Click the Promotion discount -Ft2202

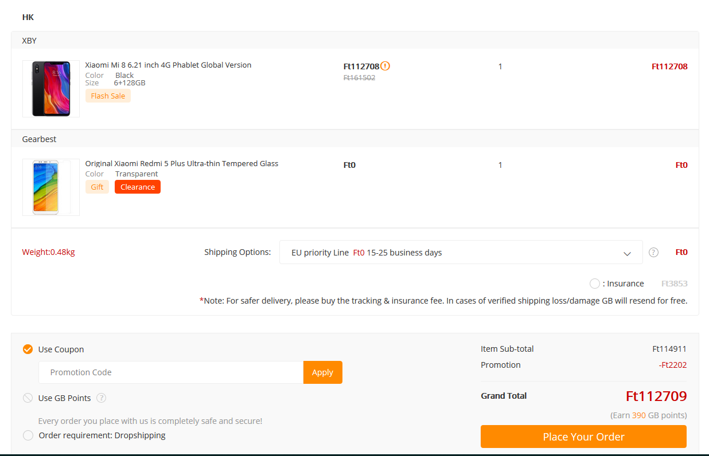[673, 365]
